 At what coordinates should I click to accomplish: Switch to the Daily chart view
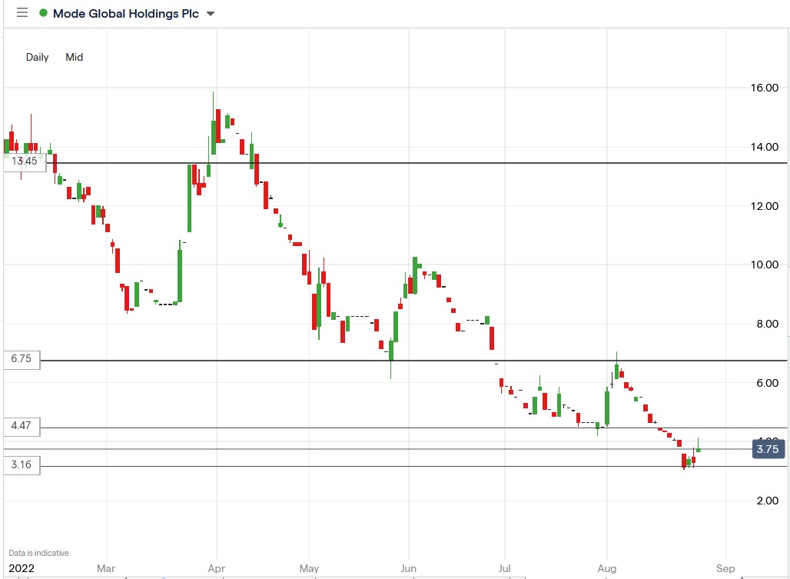(x=37, y=57)
